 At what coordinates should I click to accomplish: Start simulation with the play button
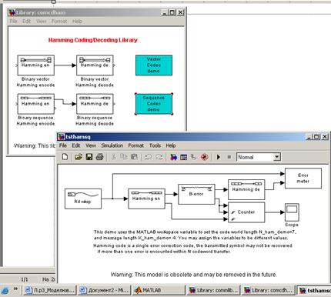[219, 157]
